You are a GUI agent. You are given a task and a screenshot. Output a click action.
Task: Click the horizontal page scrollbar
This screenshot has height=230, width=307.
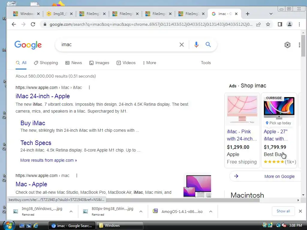click(x=183, y=200)
